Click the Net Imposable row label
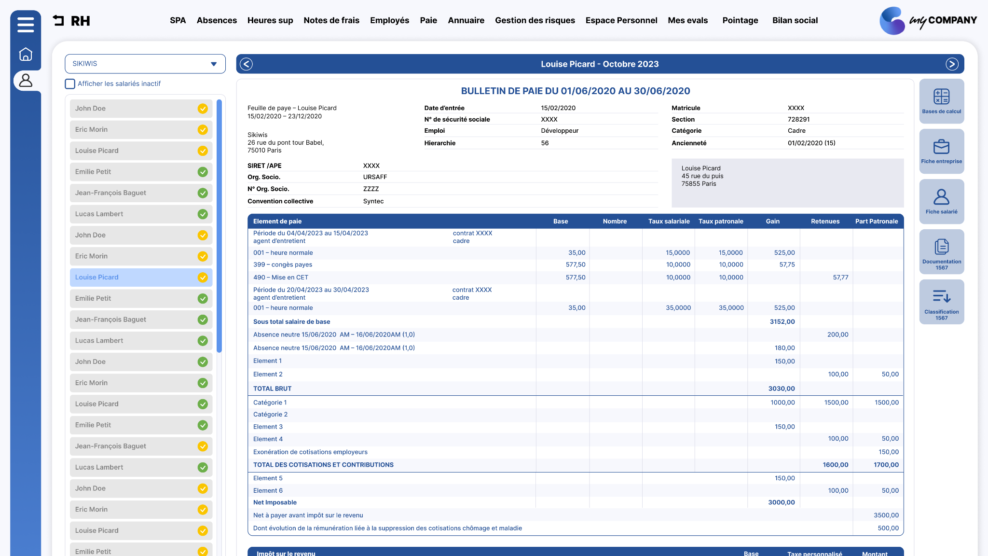This screenshot has width=988, height=556. (275, 502)
